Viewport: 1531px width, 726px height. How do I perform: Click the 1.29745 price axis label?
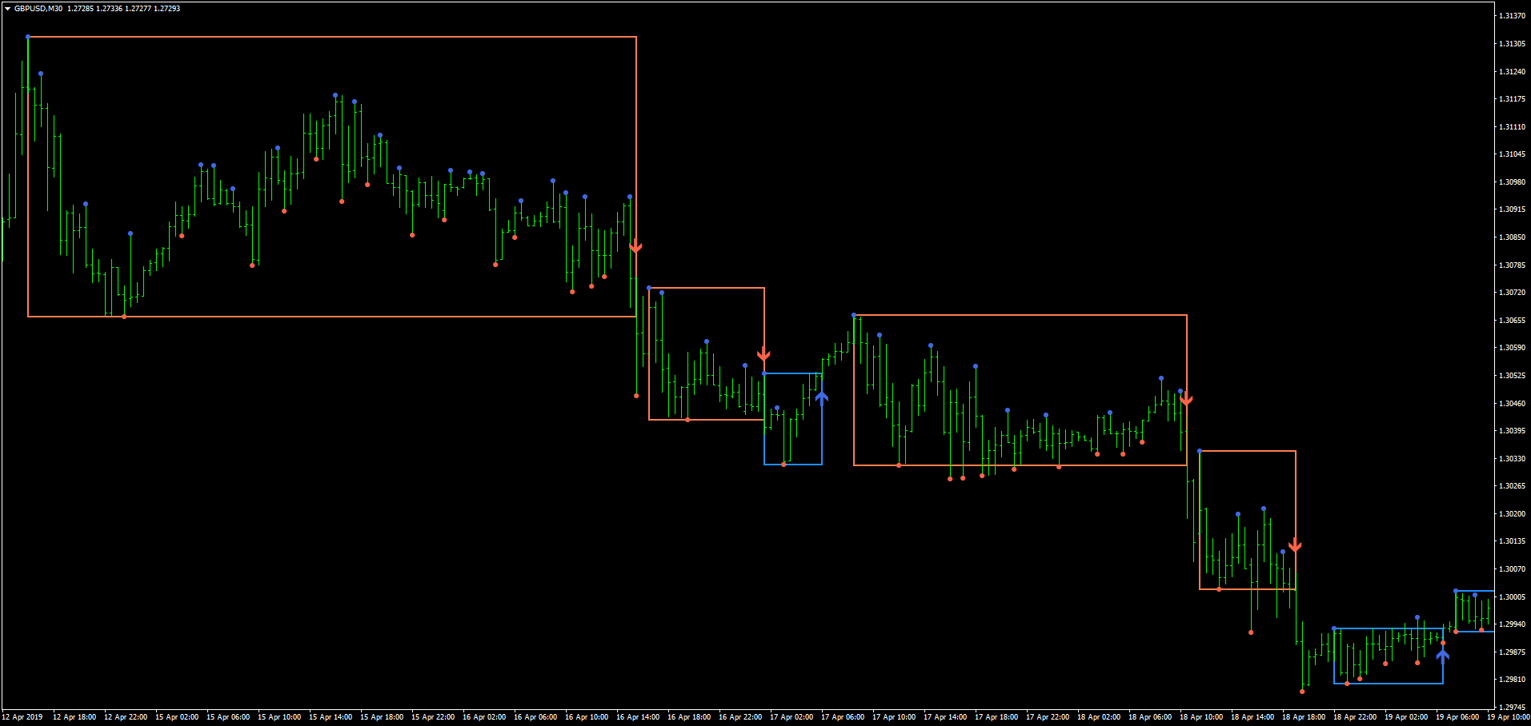[1512, 708]
